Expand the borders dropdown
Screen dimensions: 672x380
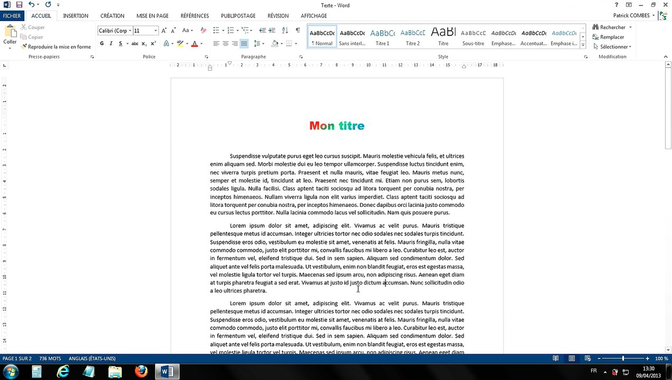click(x=296, y=43)
